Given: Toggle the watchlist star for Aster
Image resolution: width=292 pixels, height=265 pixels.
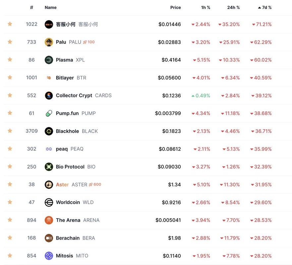Looking at the screenshot, I should tap(10, 184).
